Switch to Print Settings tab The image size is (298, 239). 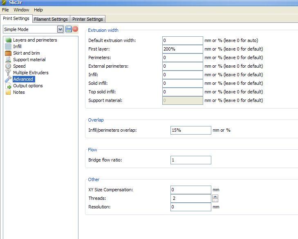16,19
